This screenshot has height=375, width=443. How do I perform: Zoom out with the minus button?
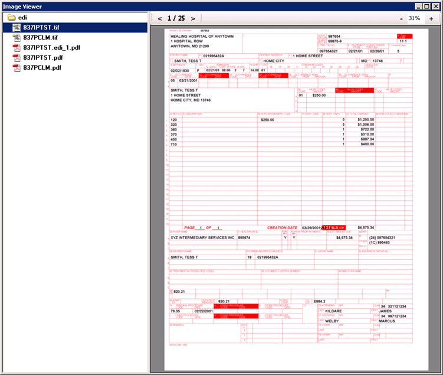tap(401, 19)
